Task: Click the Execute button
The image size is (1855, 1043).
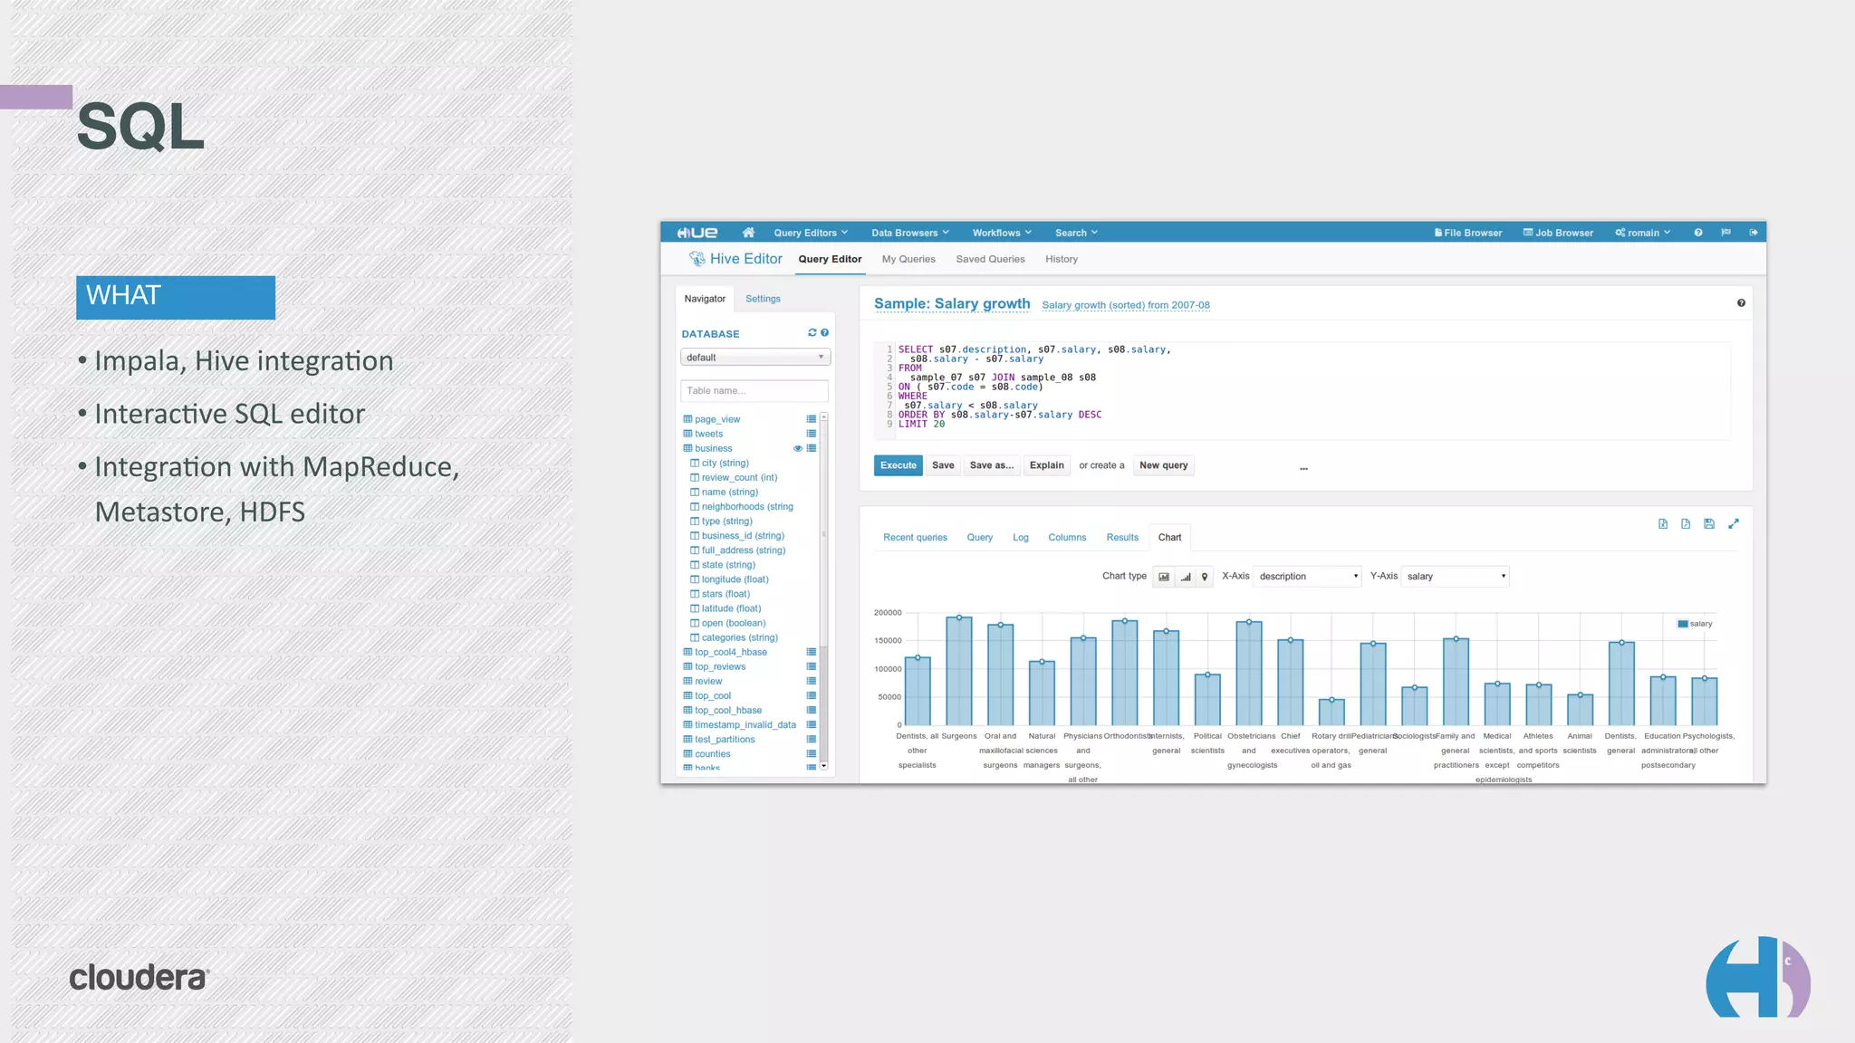Action: pos(898,465)
